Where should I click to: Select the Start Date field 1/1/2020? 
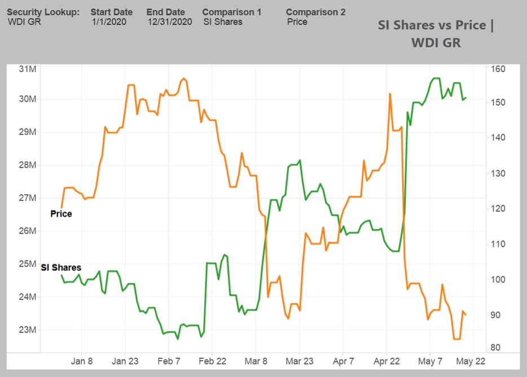[109, 22]
